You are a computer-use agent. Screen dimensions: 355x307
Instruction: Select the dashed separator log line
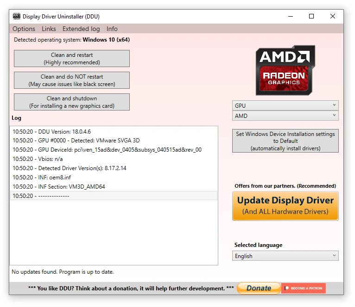coord(114,196)
